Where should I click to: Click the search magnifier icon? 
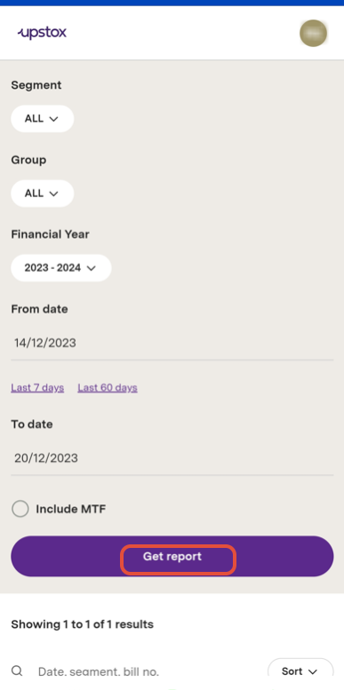tap(17, 671)
